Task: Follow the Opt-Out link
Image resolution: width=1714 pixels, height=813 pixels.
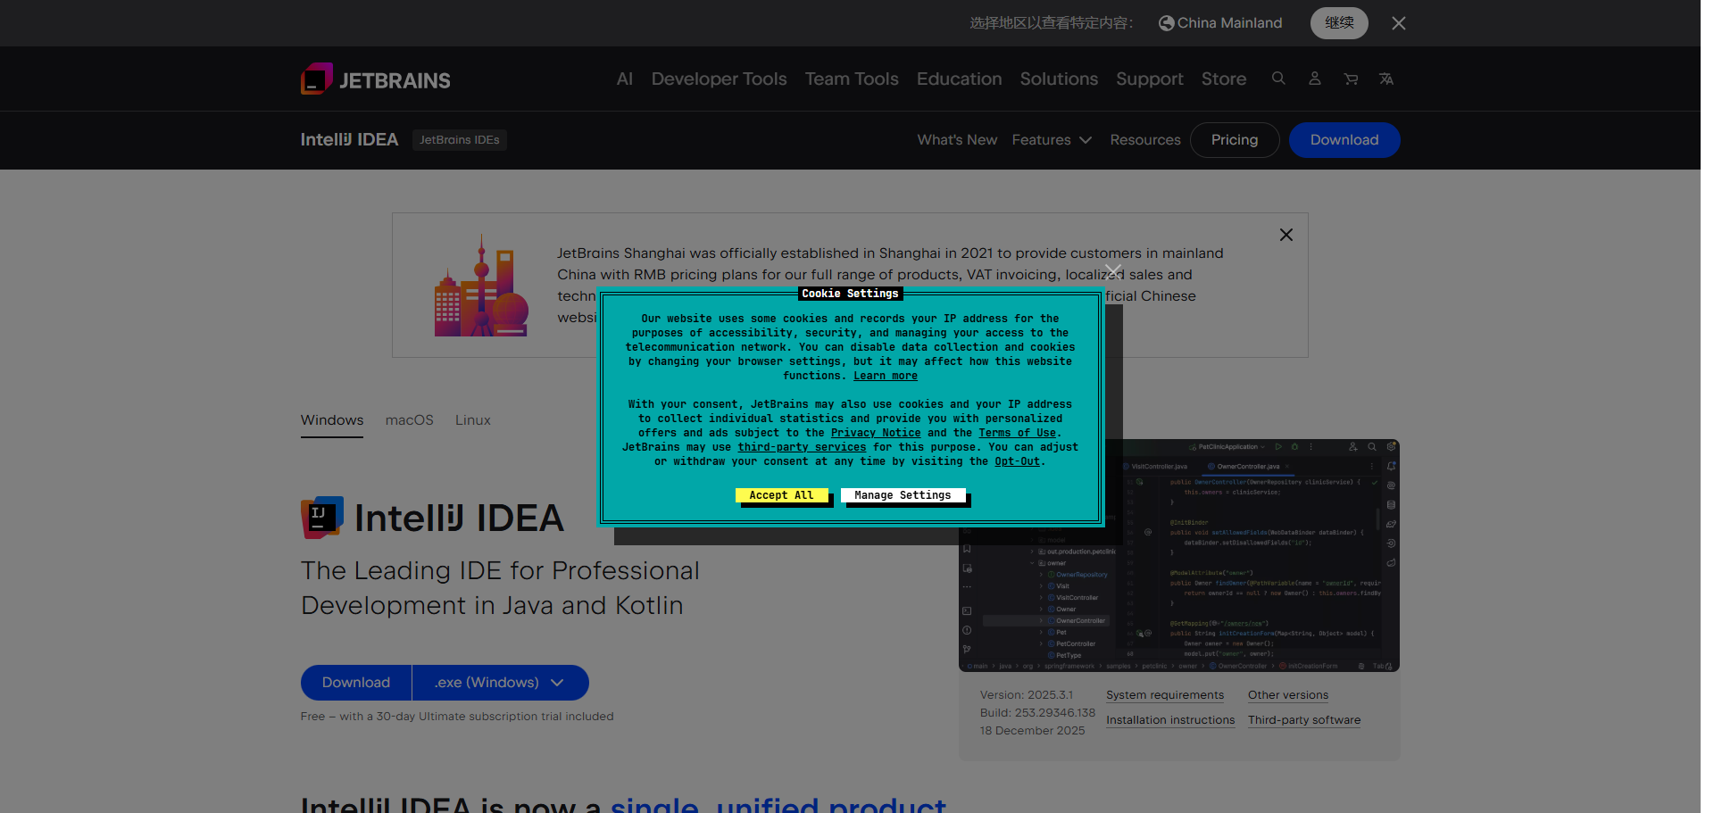Action: pyautogui.click(x=1018, y=461)
